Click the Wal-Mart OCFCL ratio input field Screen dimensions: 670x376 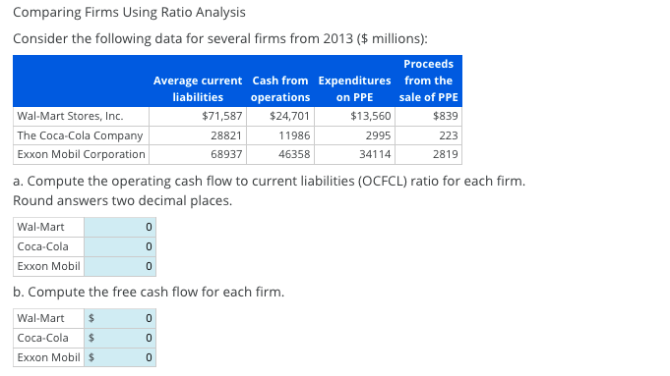pyautogui.click(x=120, y=227)
